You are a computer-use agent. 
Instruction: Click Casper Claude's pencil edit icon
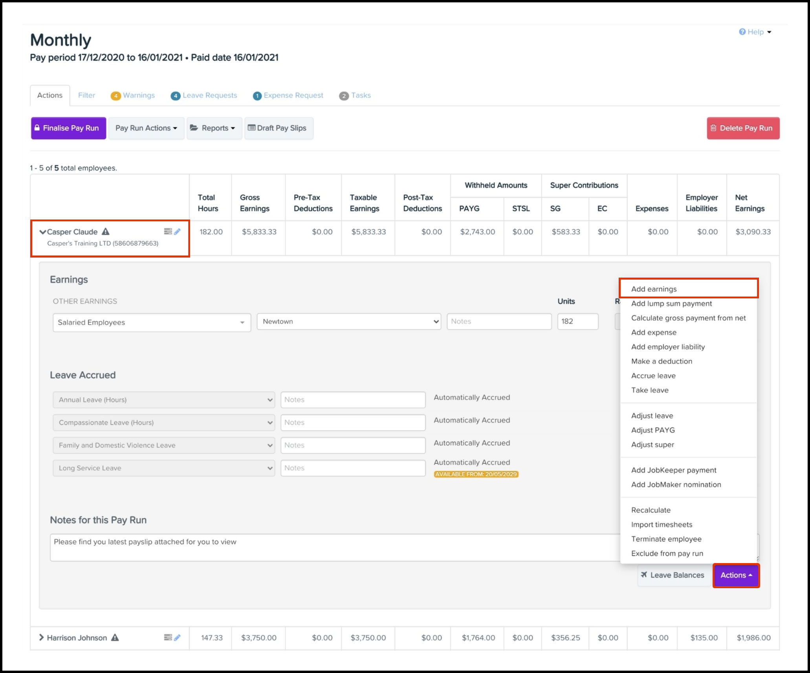[178, 232]
